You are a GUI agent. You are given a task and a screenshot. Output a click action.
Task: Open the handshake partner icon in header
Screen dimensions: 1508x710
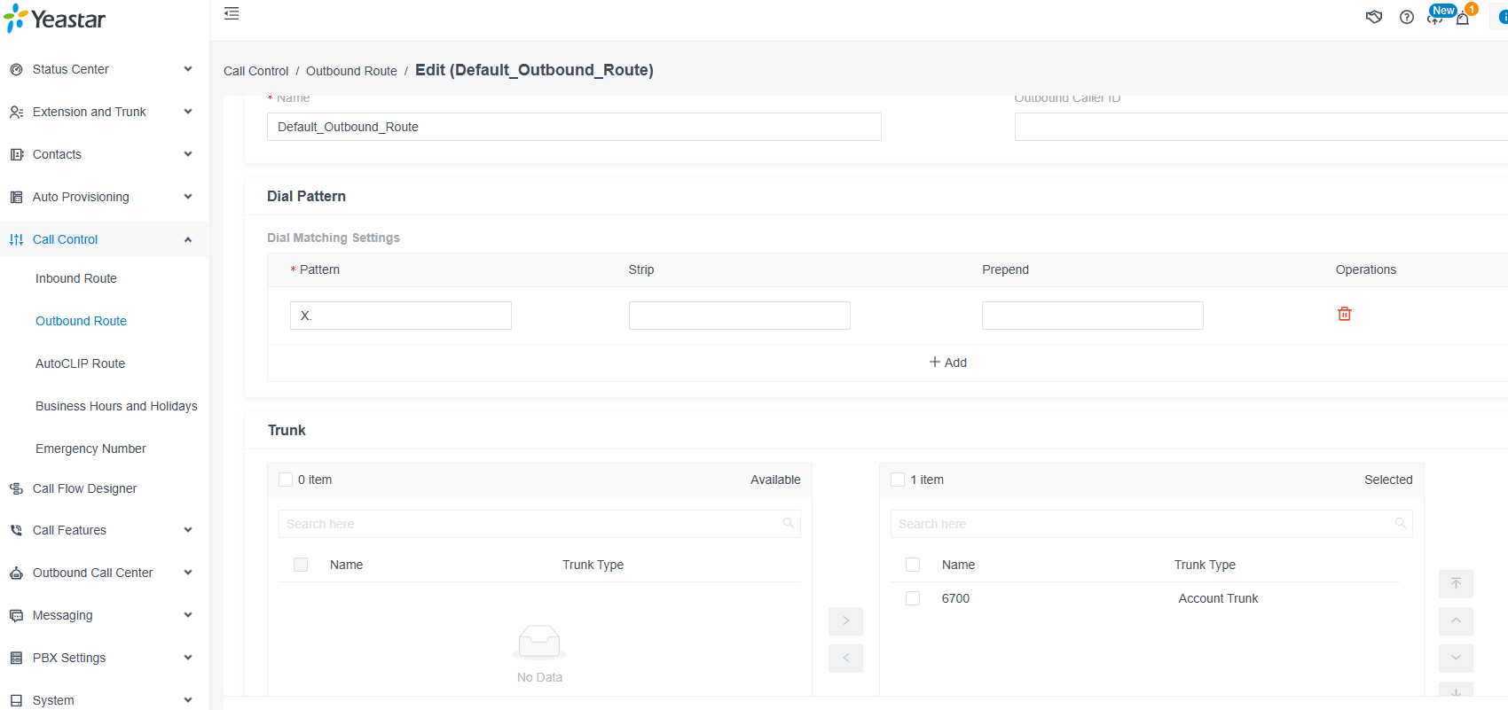click(x=1374, y=17)
